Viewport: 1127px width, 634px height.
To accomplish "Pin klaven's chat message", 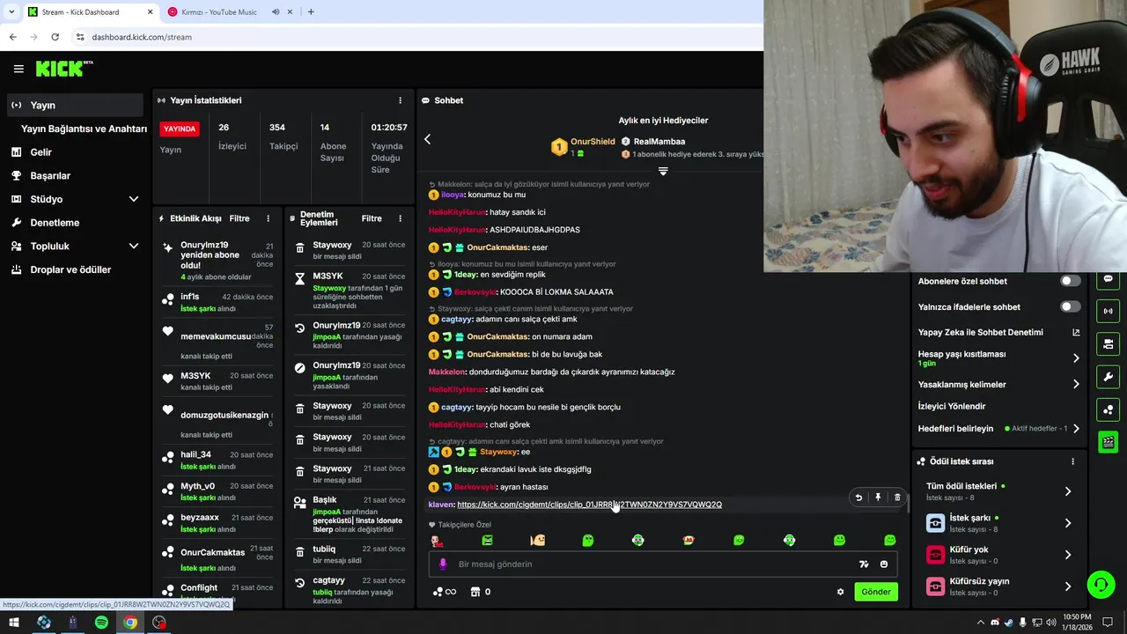I will pyautogui.click(x=878, y=498).
